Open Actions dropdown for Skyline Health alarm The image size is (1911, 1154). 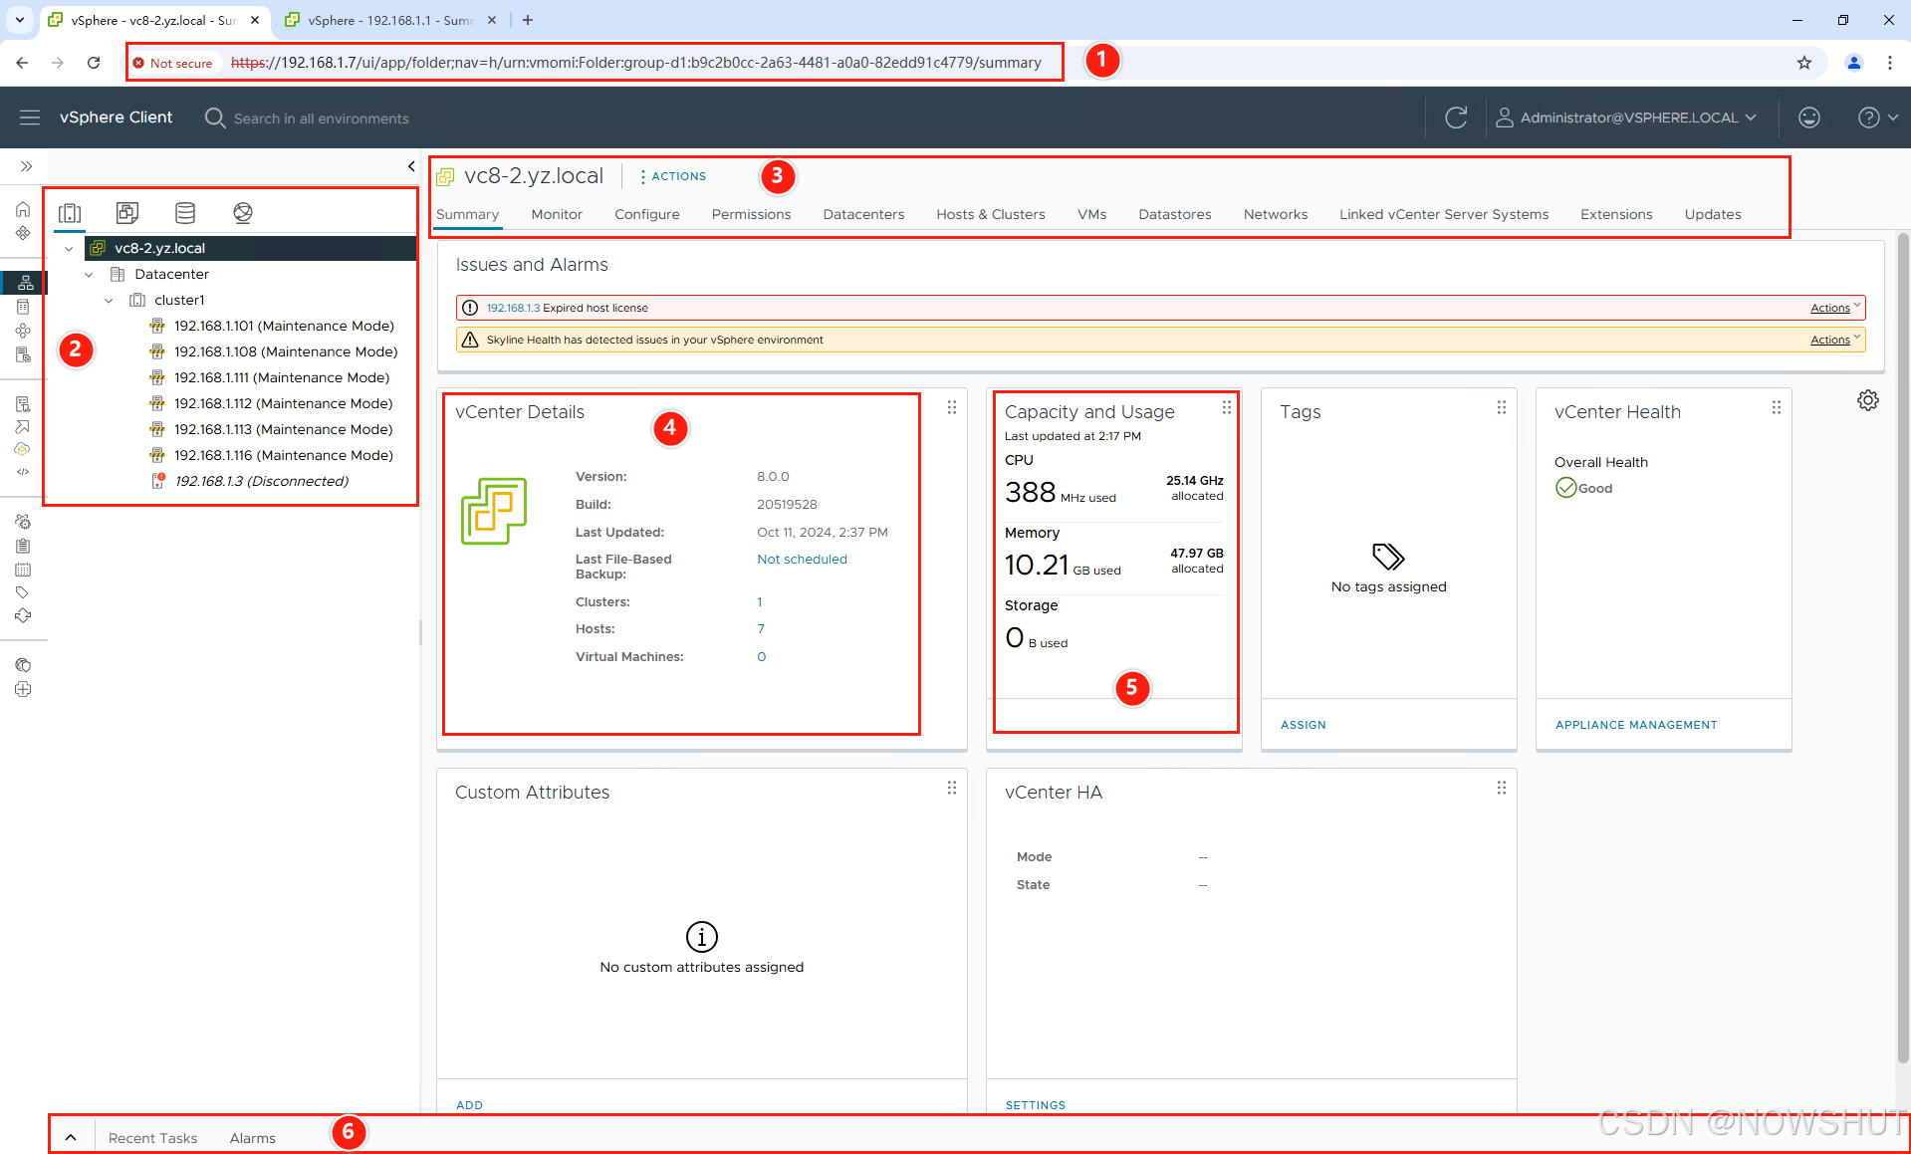click(x=1835, y=340)
